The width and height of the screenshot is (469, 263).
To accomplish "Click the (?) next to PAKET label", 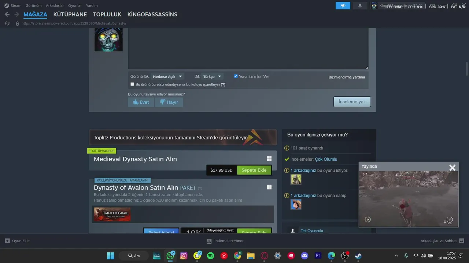I will click(200, 188).
